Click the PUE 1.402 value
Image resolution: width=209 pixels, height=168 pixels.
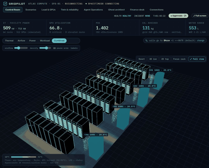pyautogui.click(x=102, y=28)
